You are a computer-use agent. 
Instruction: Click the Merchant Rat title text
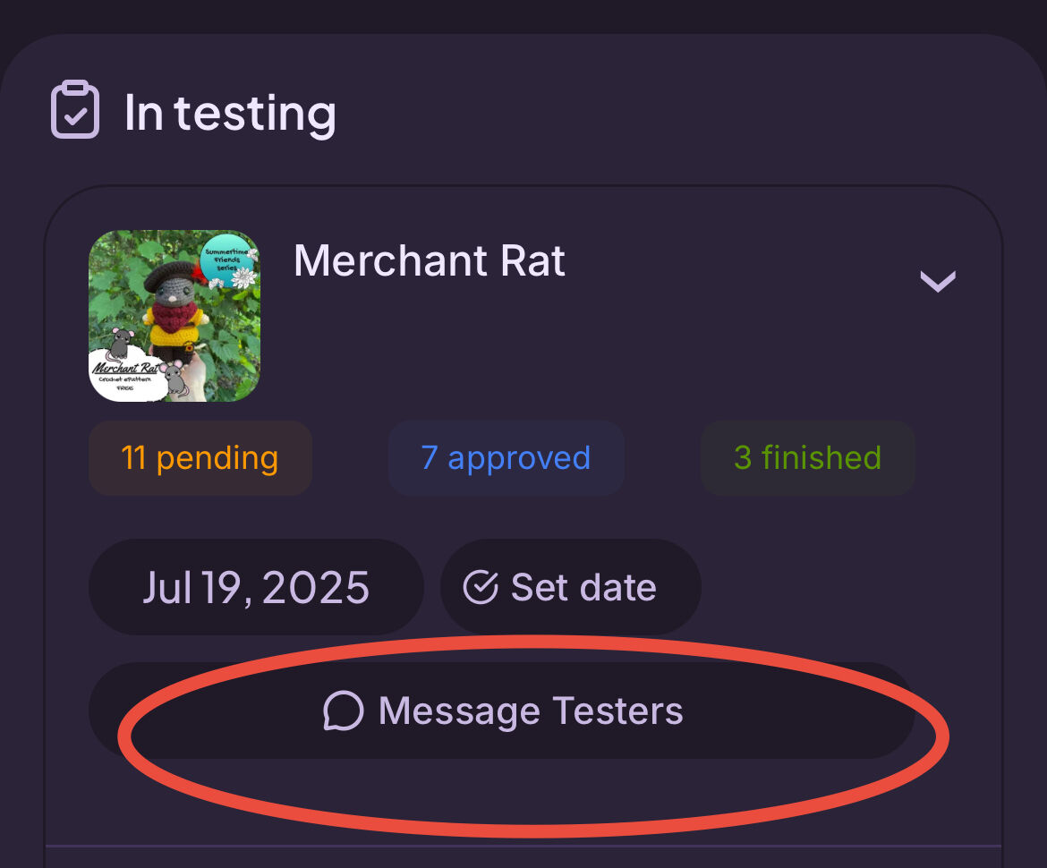tap(430, 260)
